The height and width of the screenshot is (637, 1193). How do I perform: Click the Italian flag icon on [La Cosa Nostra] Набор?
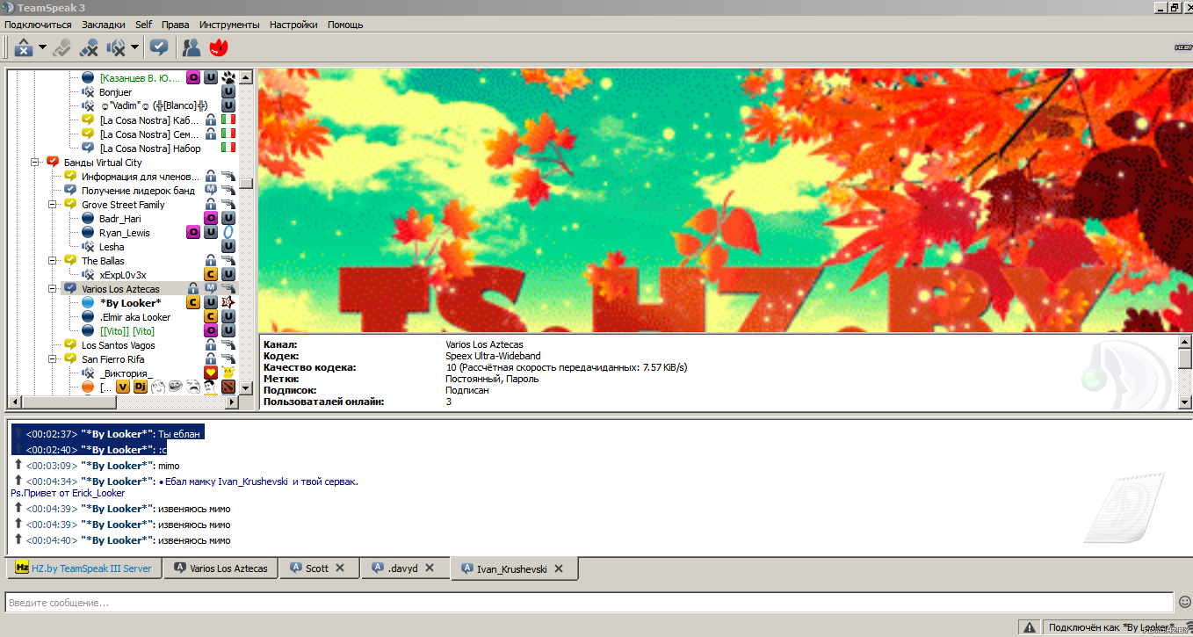click(x=228, y=148)
